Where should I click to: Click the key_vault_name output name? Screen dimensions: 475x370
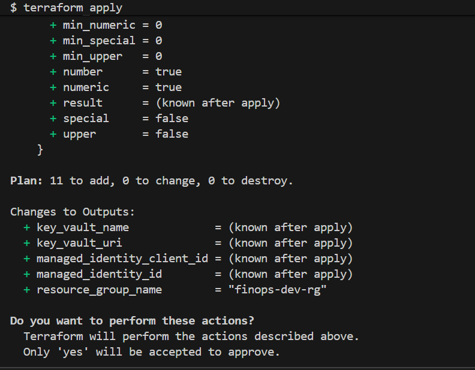(x=83, y=228)
